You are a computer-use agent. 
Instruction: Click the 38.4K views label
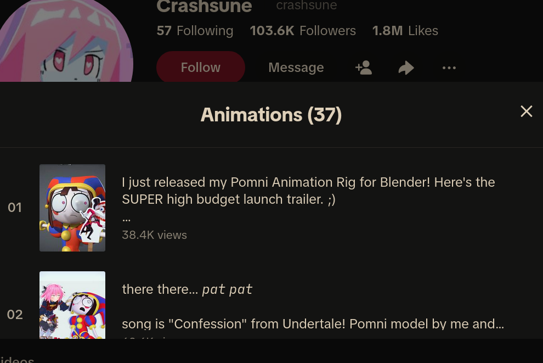tap(155, 235)
